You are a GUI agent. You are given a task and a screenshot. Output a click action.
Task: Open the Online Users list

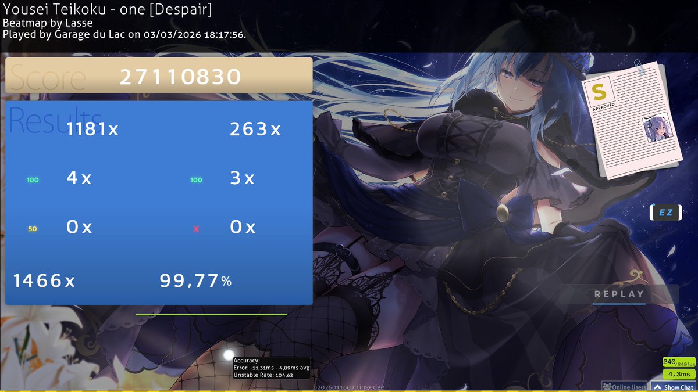tap(624, 387)
